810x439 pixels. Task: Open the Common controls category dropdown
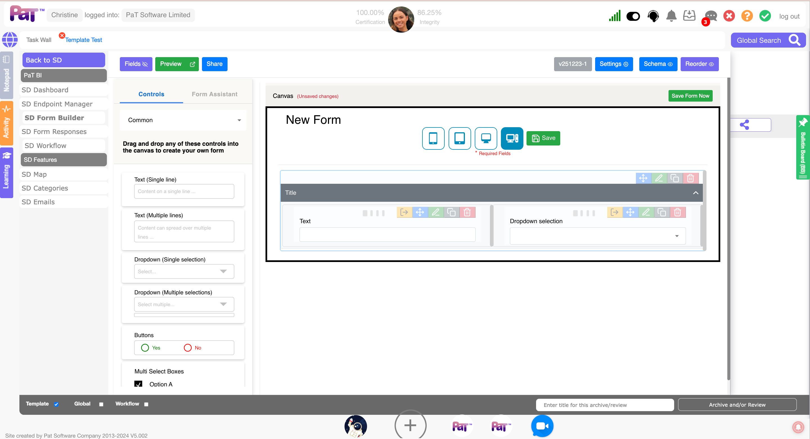(183, 120)
